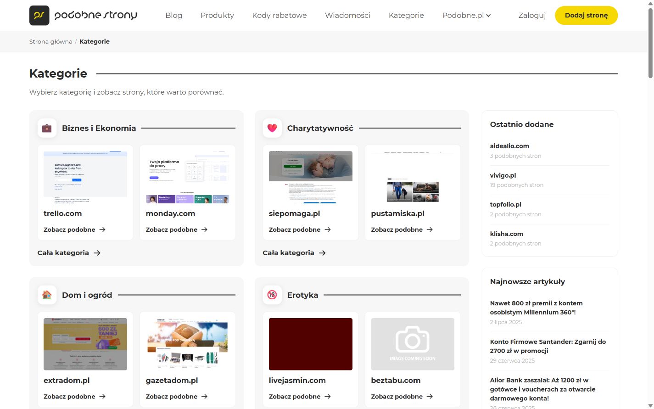Open the Blog menu item

pyautogui.click(x=173, y=15)
